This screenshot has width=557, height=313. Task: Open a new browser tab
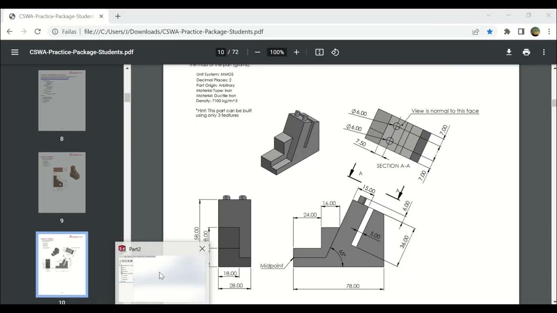click(x=117, y=16)
